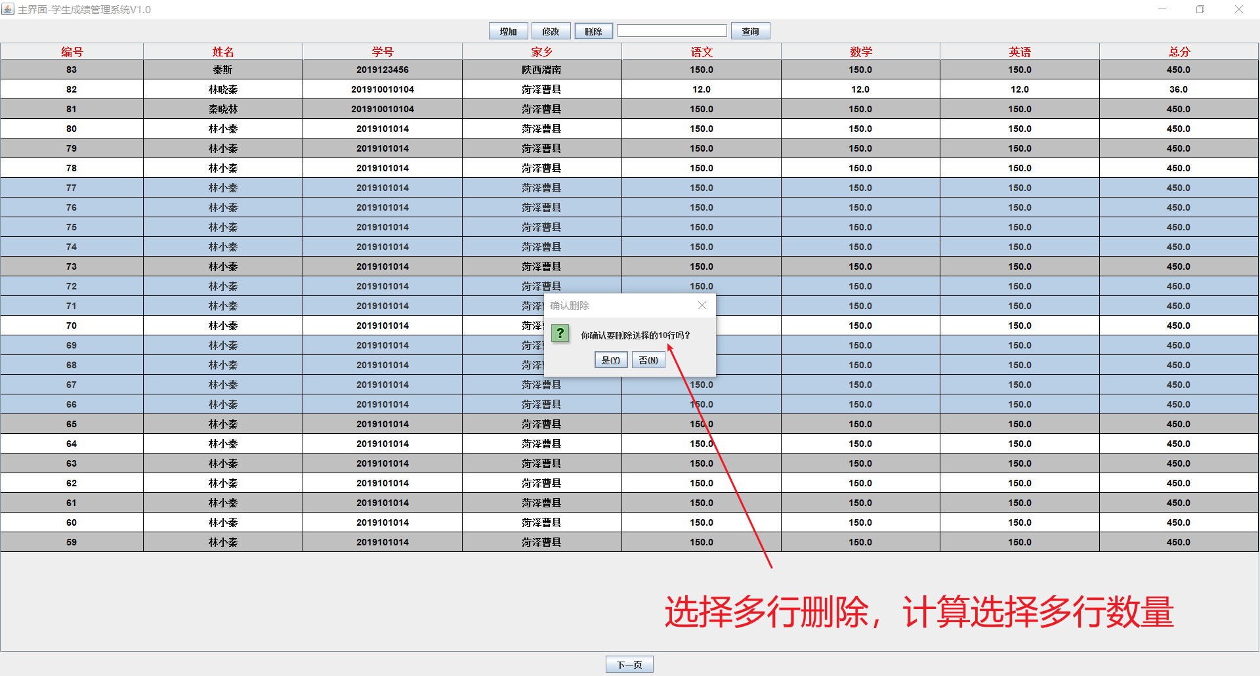
Task: Click total score 36.0 in row 82
Action: [x=1179, y=89]
